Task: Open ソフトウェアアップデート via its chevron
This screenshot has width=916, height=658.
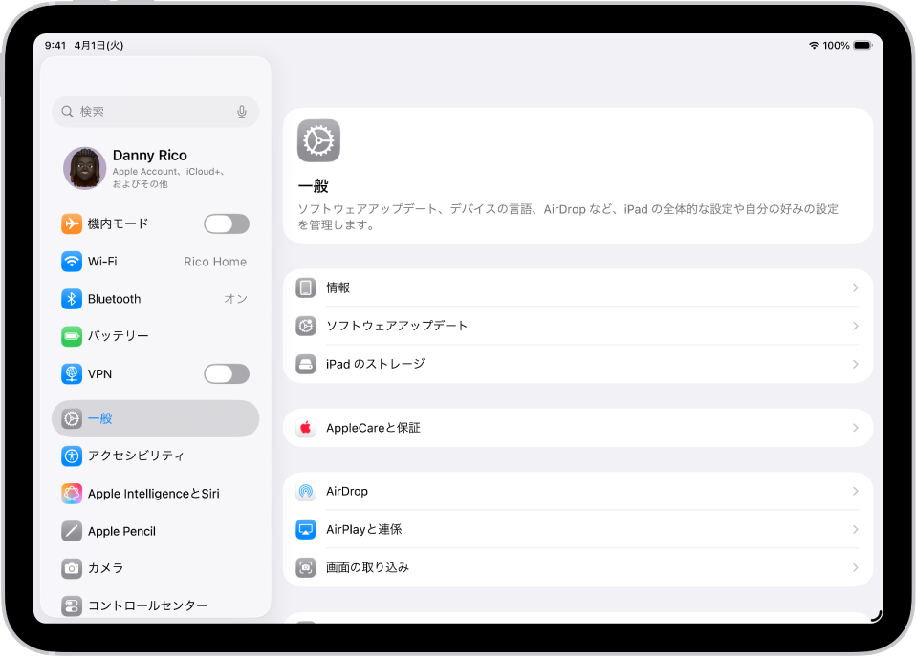Action: [x=856, y=326]
